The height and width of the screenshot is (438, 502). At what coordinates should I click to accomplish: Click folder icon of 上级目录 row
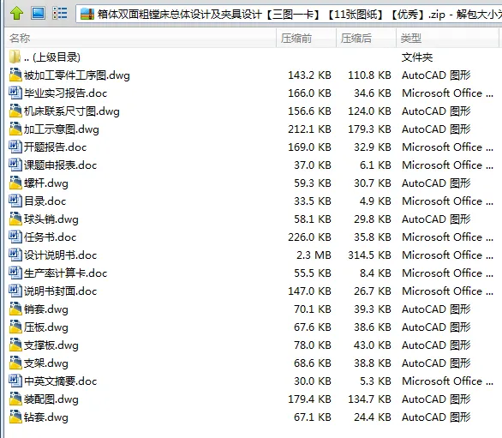click(x=15, y=57)
